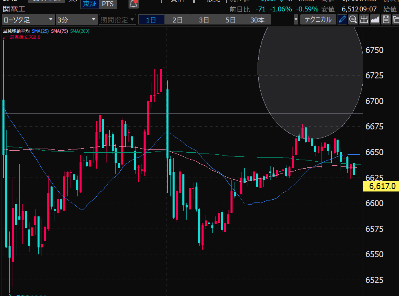Expand the arrow dropdown beside テクニカル

coord(296,20)
